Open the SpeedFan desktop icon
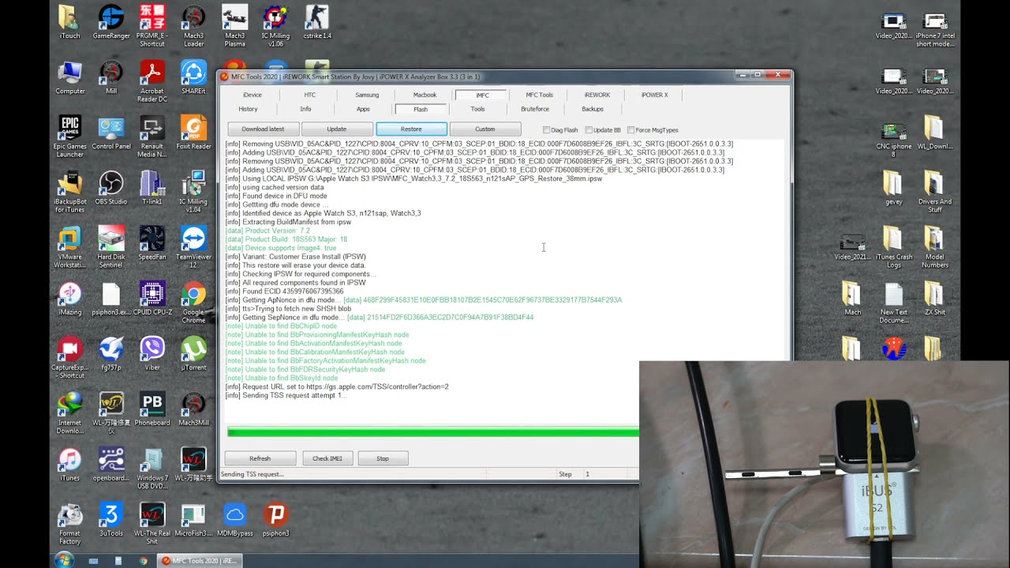The height and width of the screenshot is (568, 1010). [x=152, y=244]
